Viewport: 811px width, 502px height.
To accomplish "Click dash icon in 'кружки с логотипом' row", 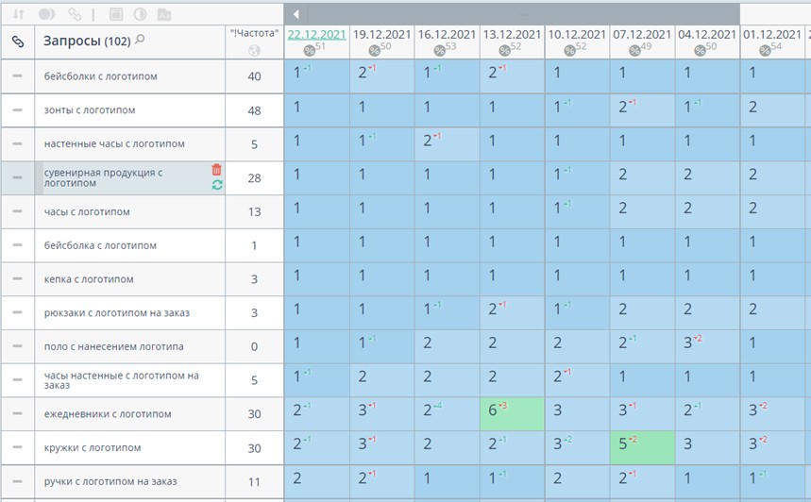I will [x=17, y=447].
